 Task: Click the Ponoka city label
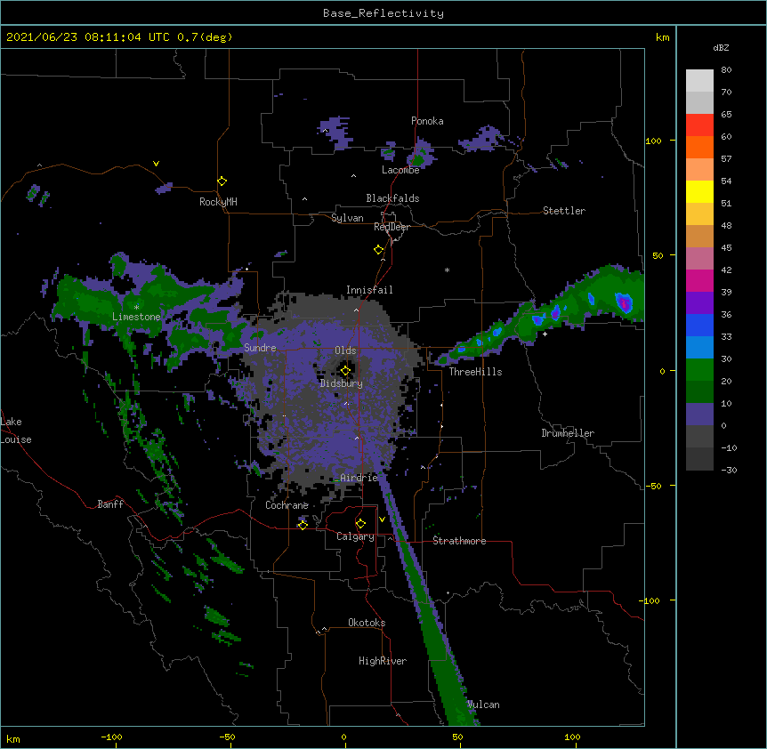[x=427, y=121]
